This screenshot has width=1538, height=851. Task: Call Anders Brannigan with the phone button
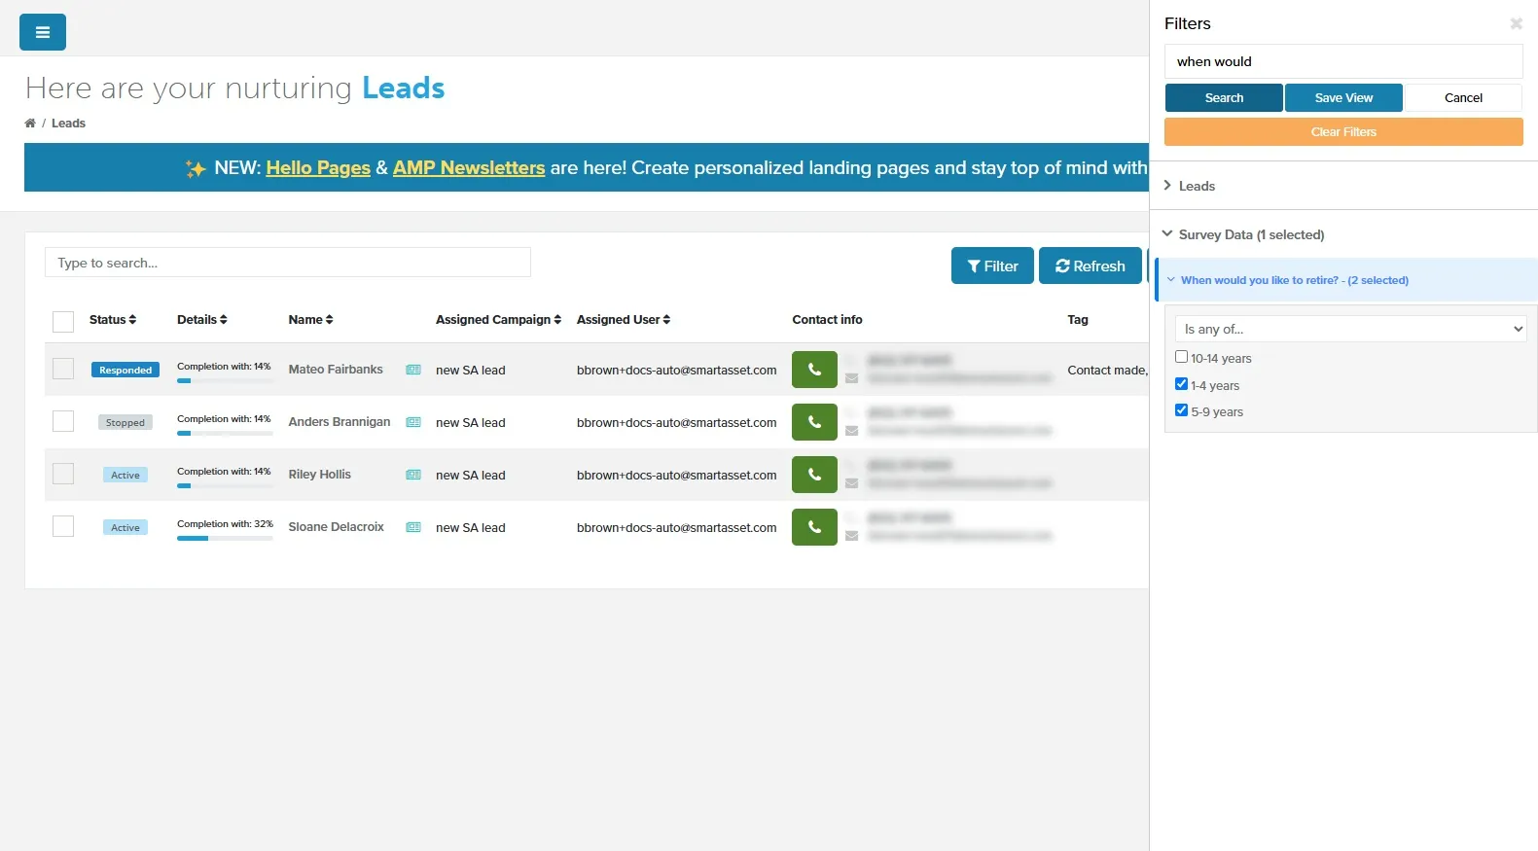click(x=814, y=422)
